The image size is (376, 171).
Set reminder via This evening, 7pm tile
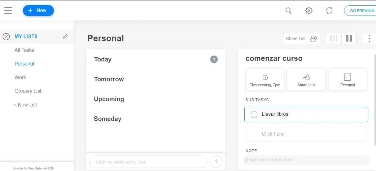[265, 80]
